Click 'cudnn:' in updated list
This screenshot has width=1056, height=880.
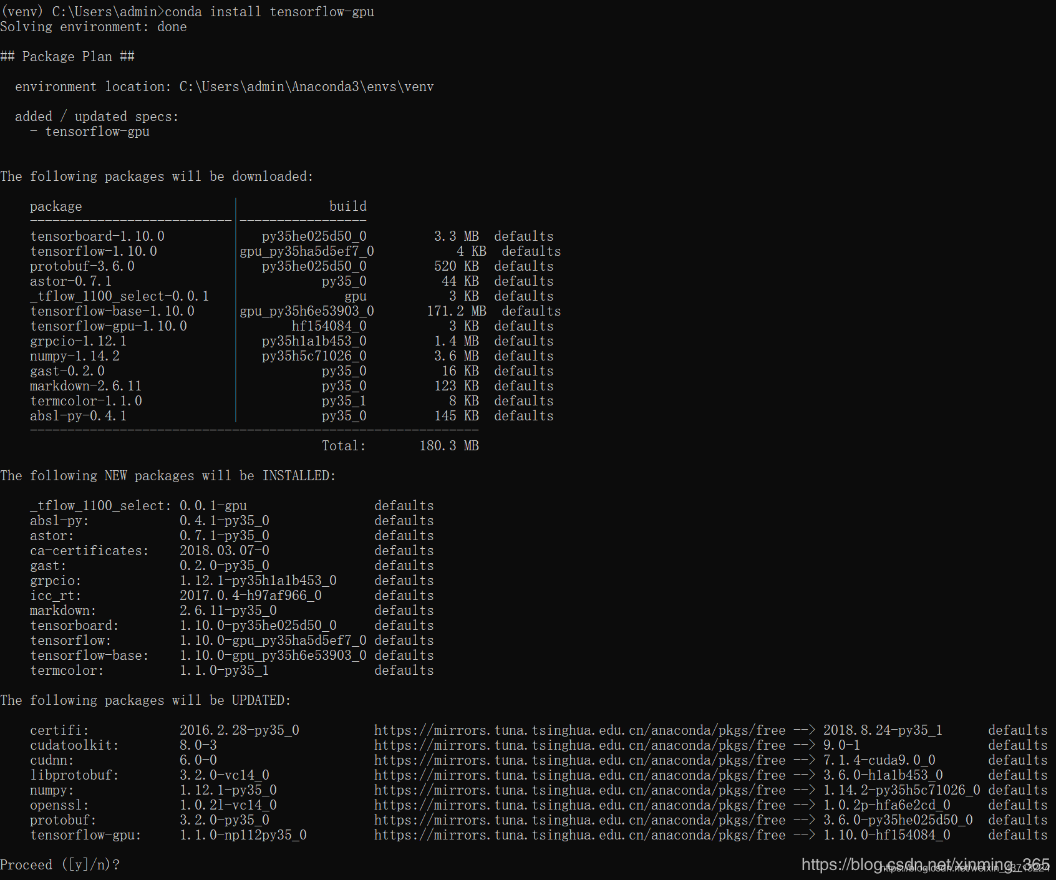click(x=52, y=760)
